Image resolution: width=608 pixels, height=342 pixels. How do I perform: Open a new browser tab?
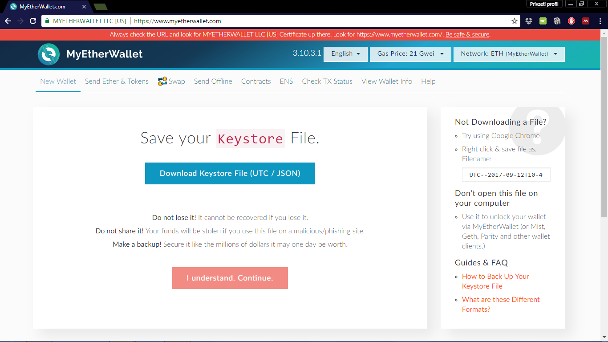101,7
